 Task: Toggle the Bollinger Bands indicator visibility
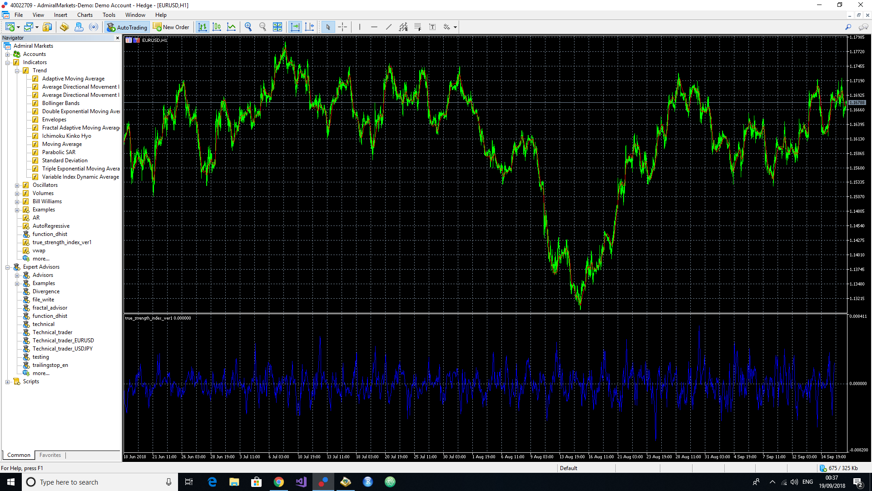(x=60, y=103)
